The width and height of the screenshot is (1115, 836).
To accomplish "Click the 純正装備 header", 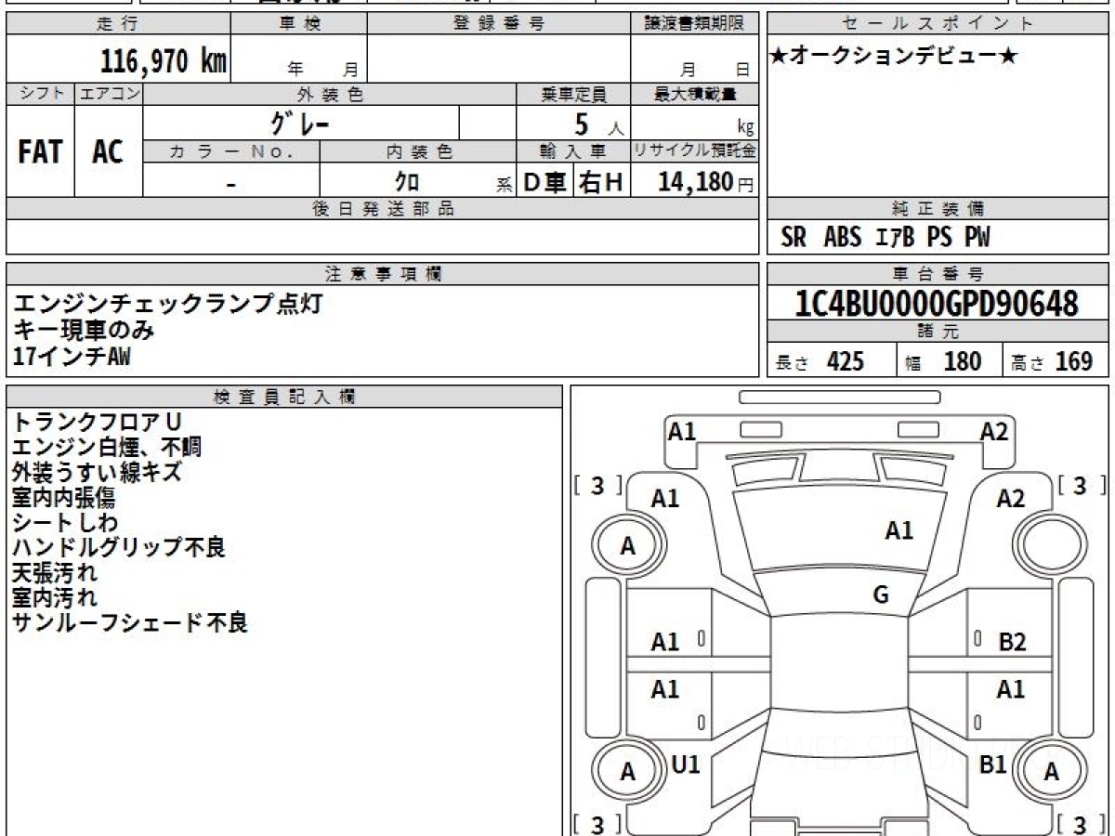I will click(x=938, y=209).
